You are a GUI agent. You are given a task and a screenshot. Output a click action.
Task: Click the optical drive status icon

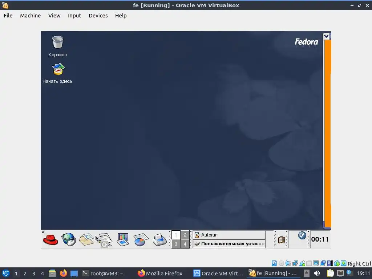pos(281,263)
